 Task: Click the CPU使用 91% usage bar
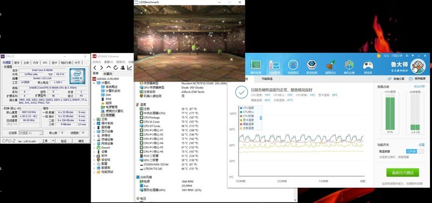click(x=389, y=112)
